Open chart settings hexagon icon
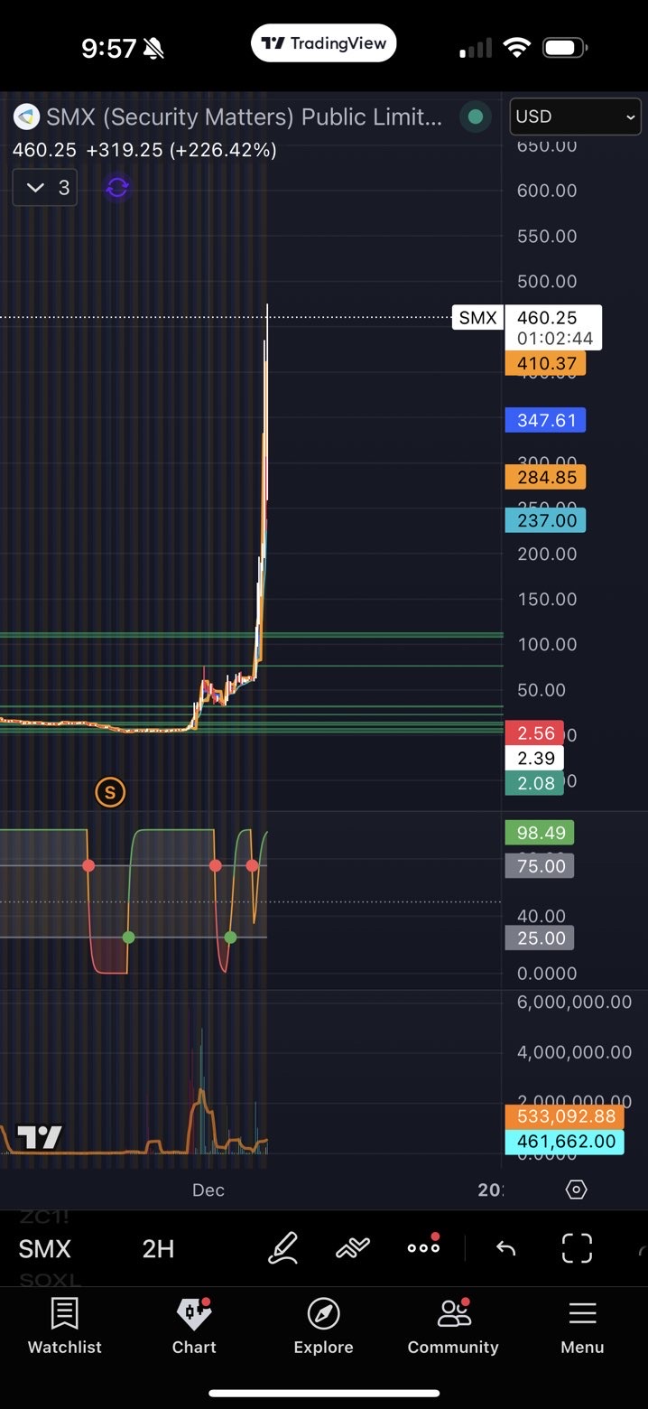The width and height of the screenshot is (648, 1409). click(576, 1190)
